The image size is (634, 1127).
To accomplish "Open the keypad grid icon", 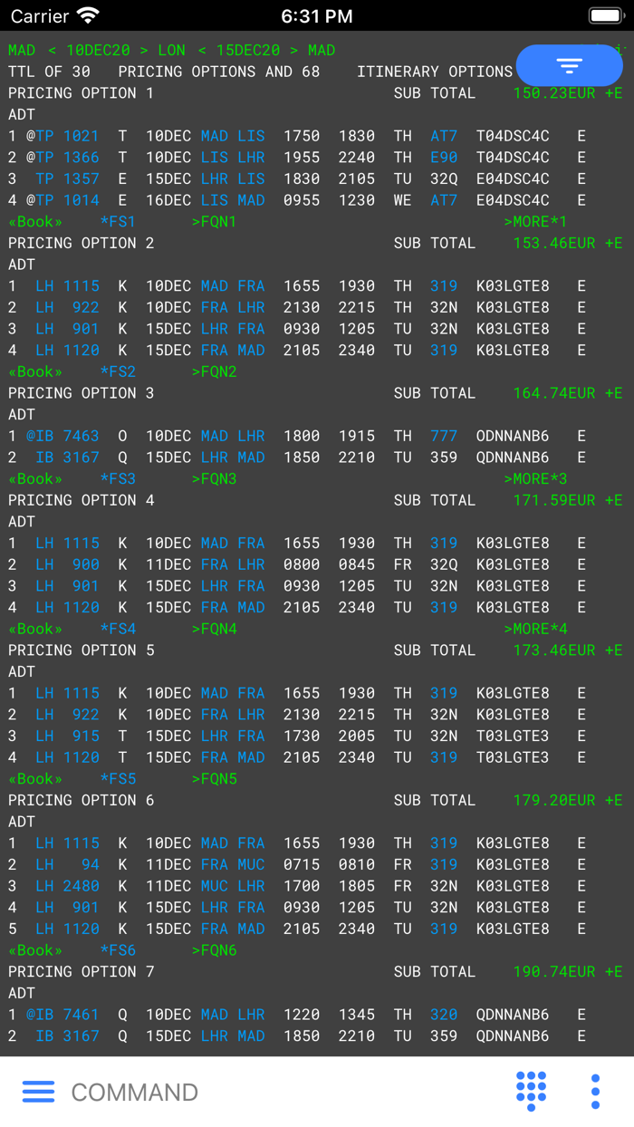I will pos(531,1091).
